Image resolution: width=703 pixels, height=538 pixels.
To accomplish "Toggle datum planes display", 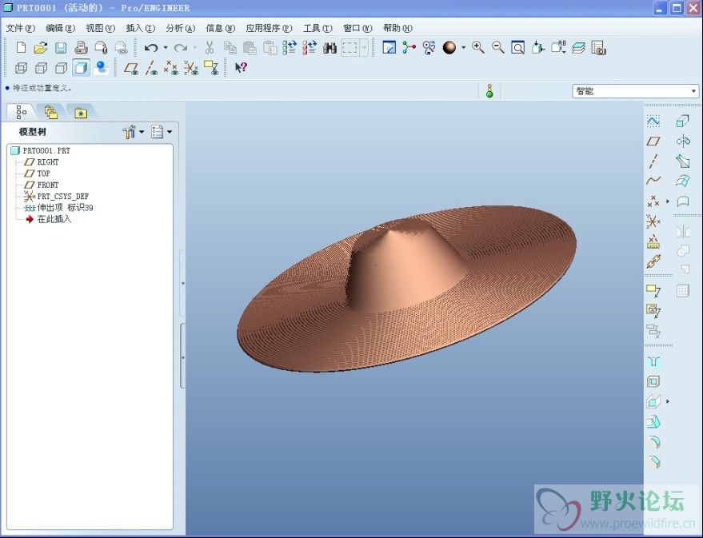I will 131,68.
